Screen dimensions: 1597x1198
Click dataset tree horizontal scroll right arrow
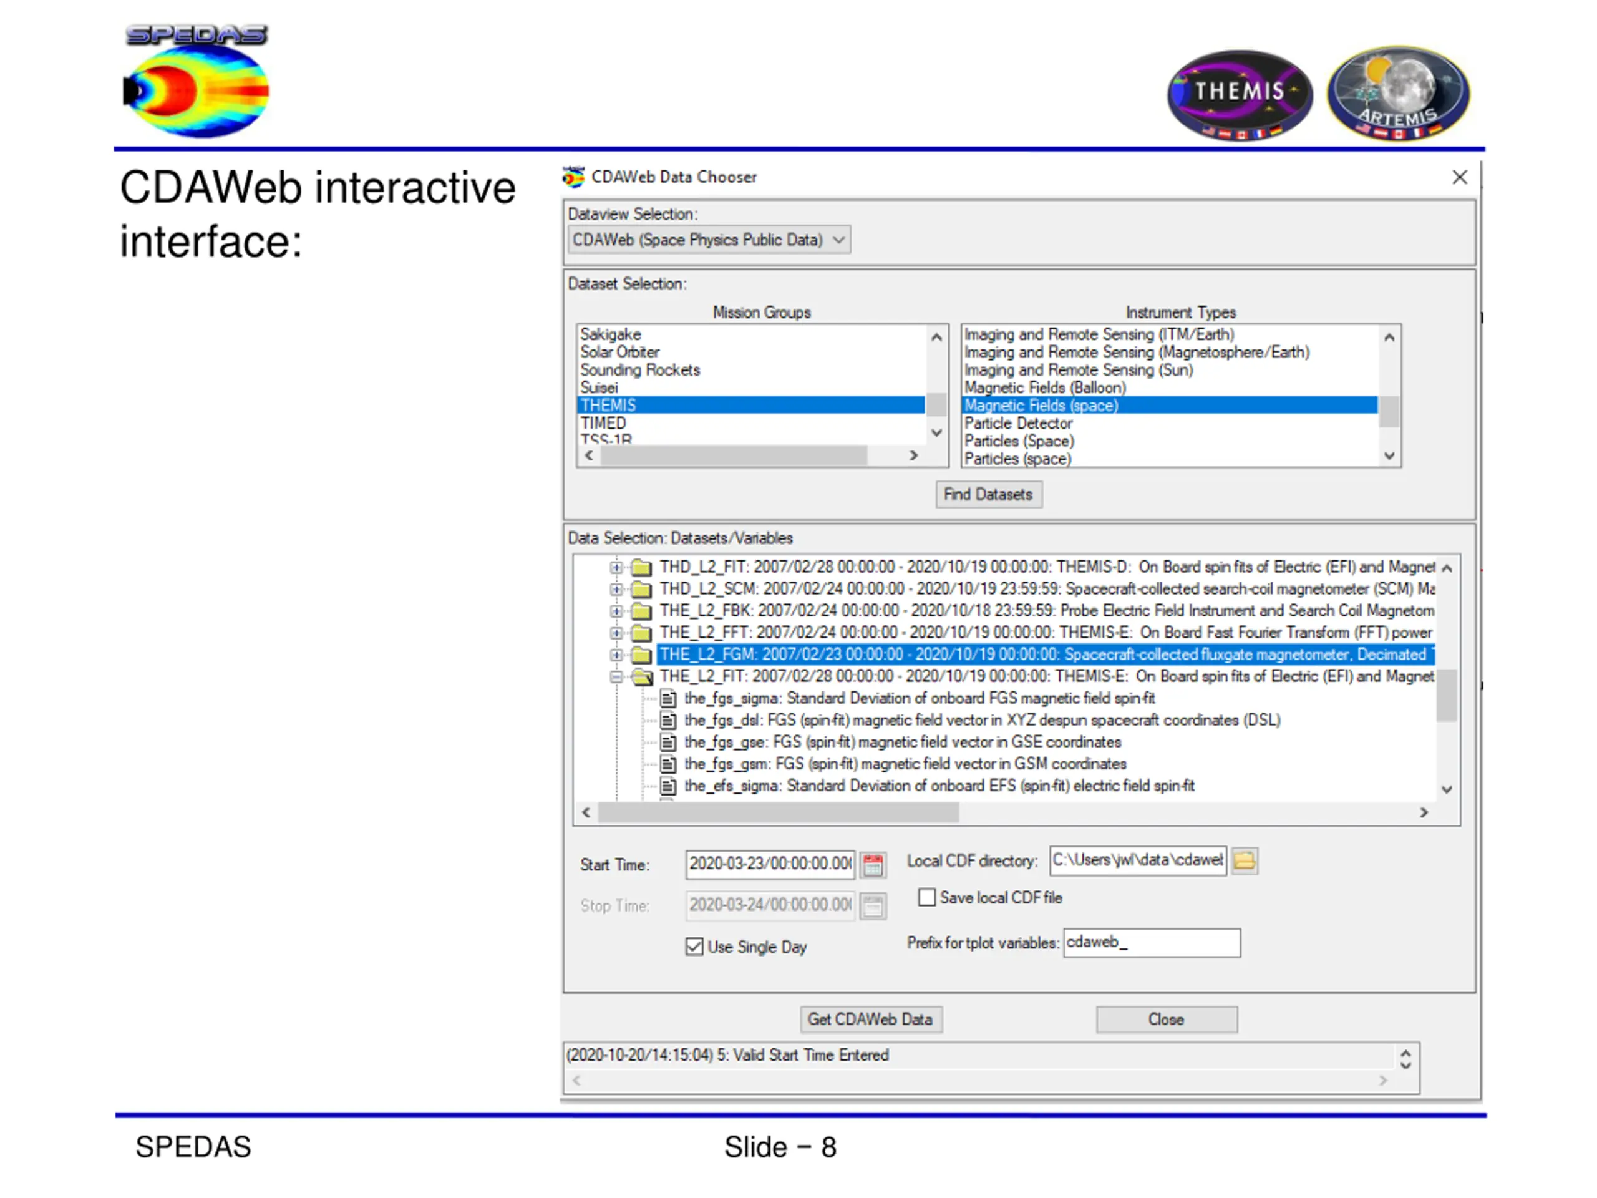click(x=1424, y=813)
